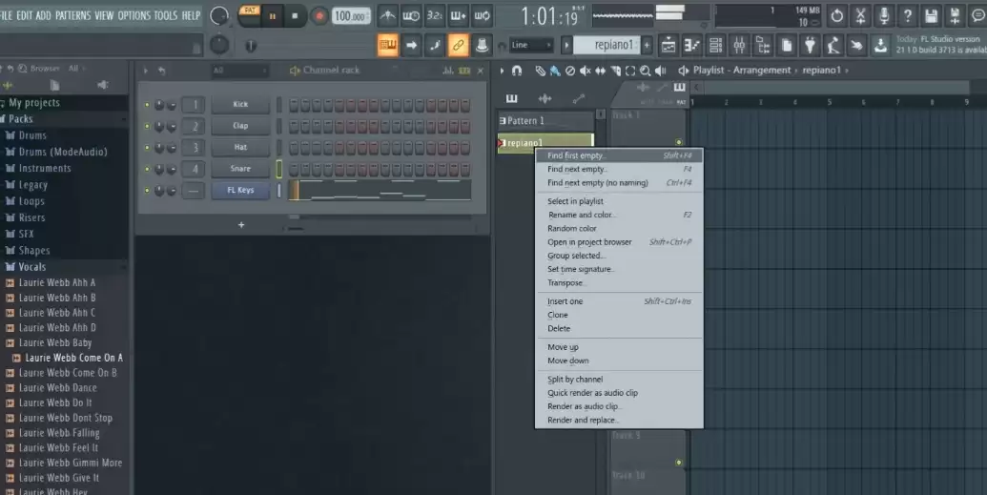The image size is (987, 495).
Task: Toggle the Snare channel mute LED
Action: tap(147, 169)
